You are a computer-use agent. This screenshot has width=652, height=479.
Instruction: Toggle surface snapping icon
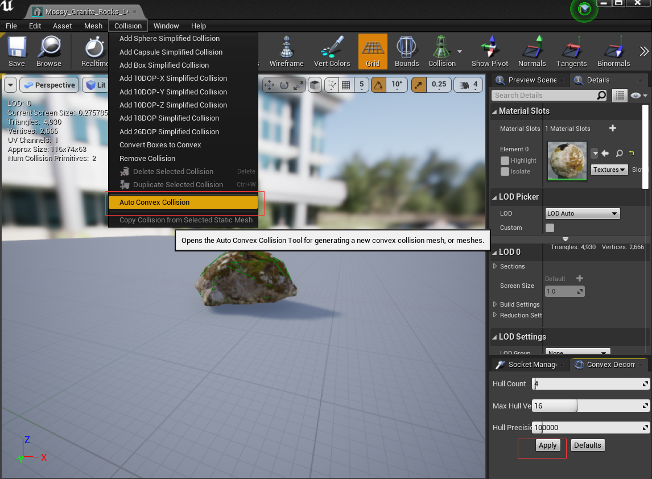pyautogui.click(x=332, y=85)
